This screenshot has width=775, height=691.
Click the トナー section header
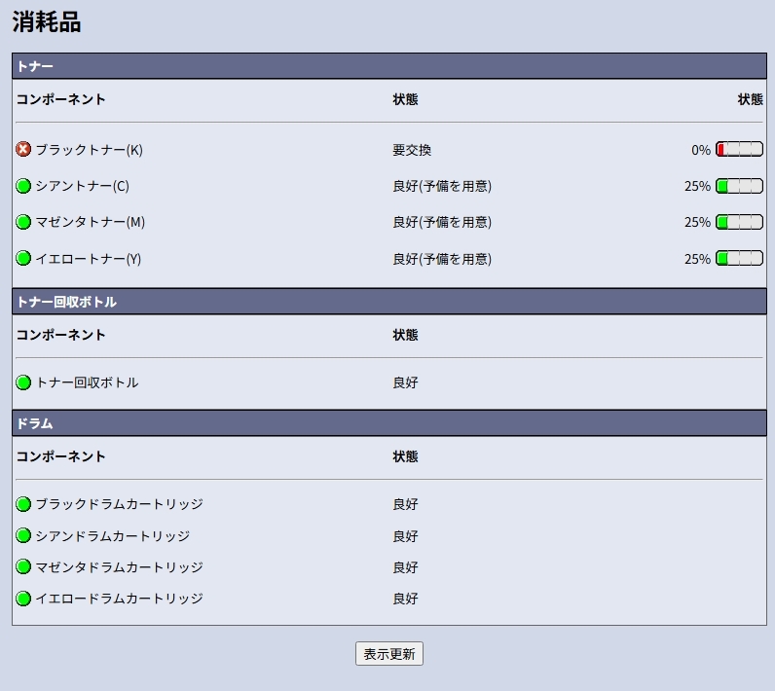coord(389,66)
